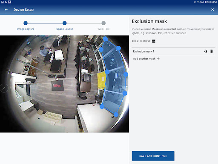
Task: Click Save and Continue button
Action: click(x=153, y=156)
